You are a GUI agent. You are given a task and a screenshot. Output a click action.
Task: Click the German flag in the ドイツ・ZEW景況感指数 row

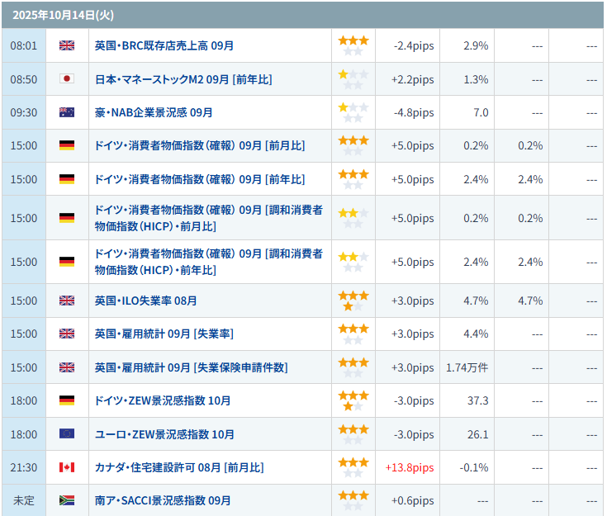pyautogui.click(x=67, y=401)
